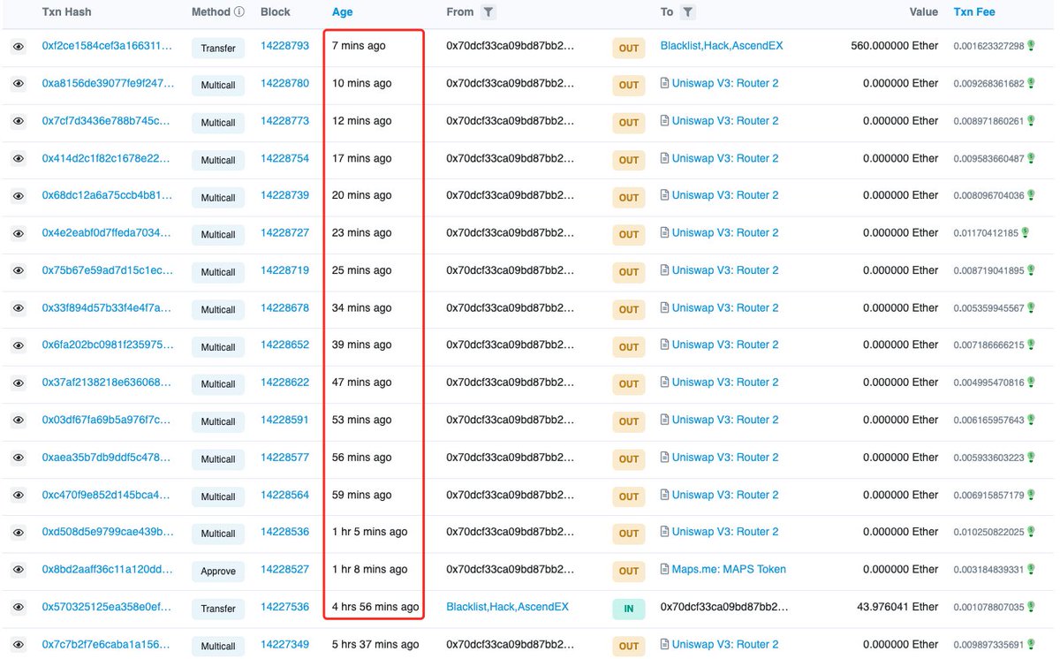Screen dimensions: 1060x659
Task: Click the info icon next to Method header
Action: [x=238, y=12]
